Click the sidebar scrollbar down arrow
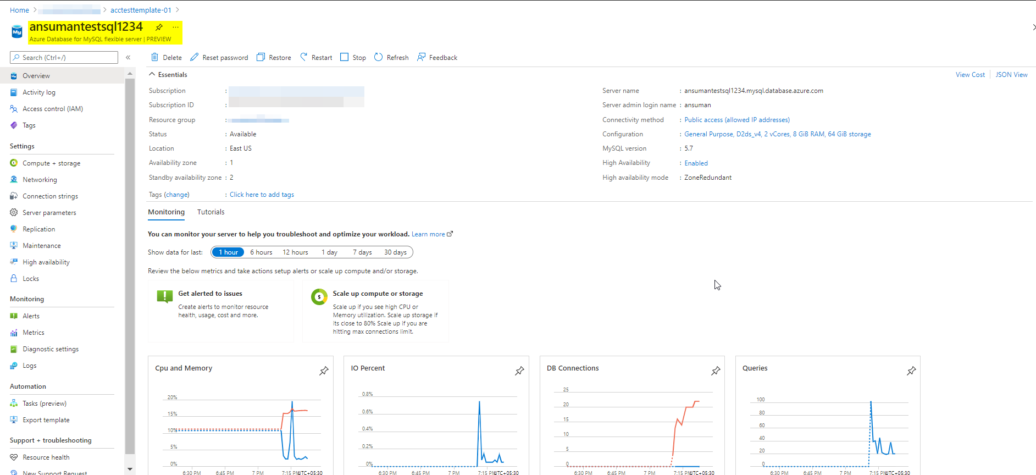Image resolution: width=1036 pixels, height=475 pixels. point(130,469)
